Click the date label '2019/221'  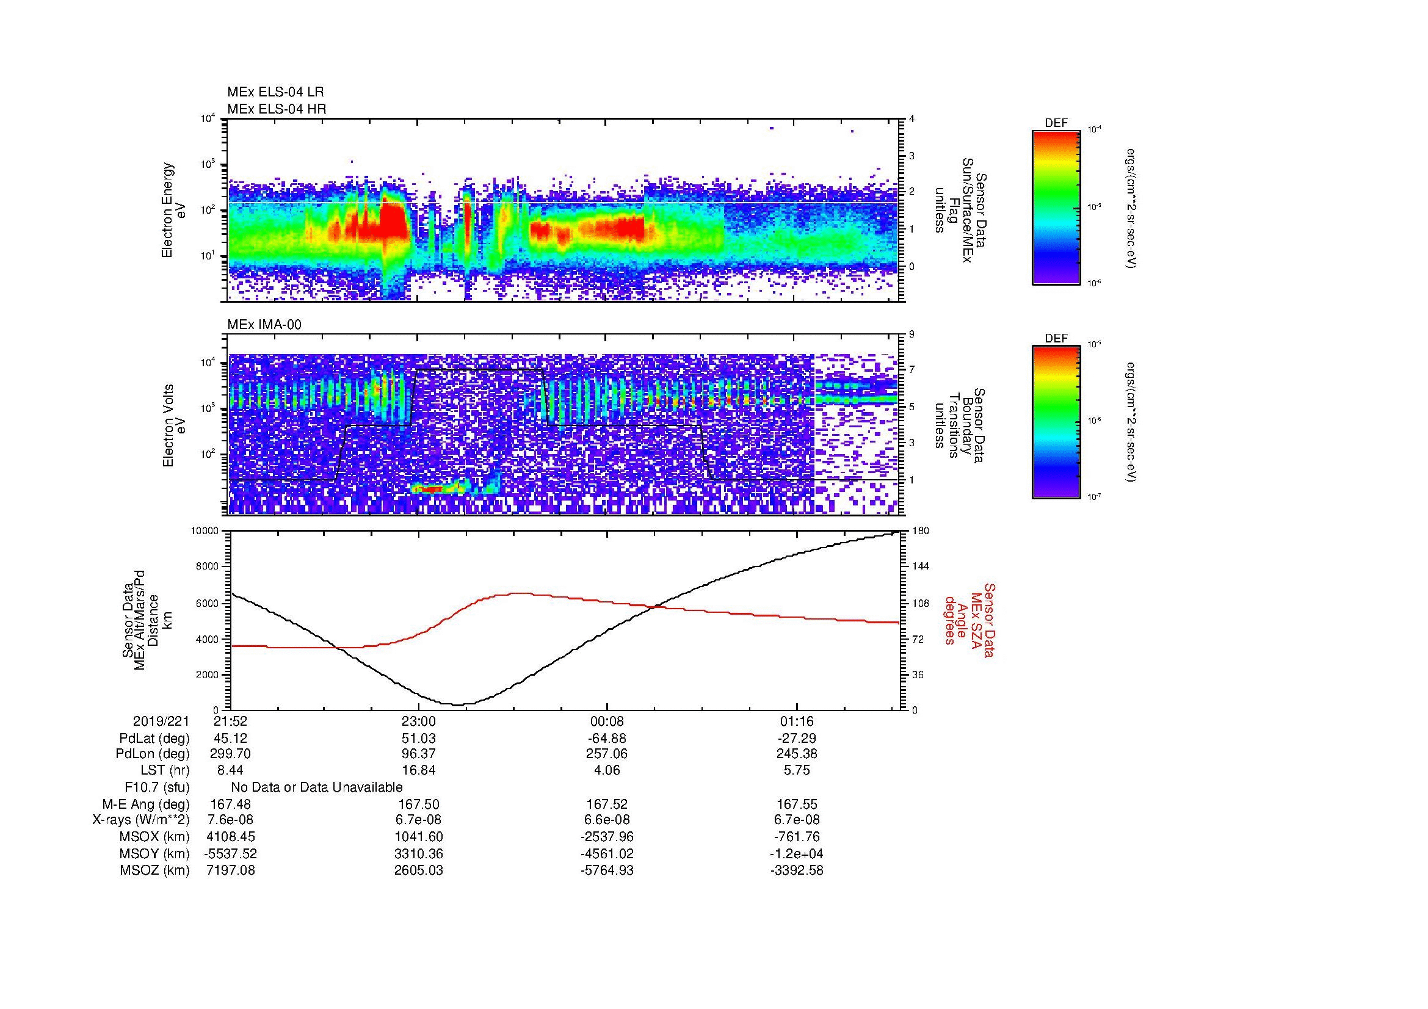[161, 721]
